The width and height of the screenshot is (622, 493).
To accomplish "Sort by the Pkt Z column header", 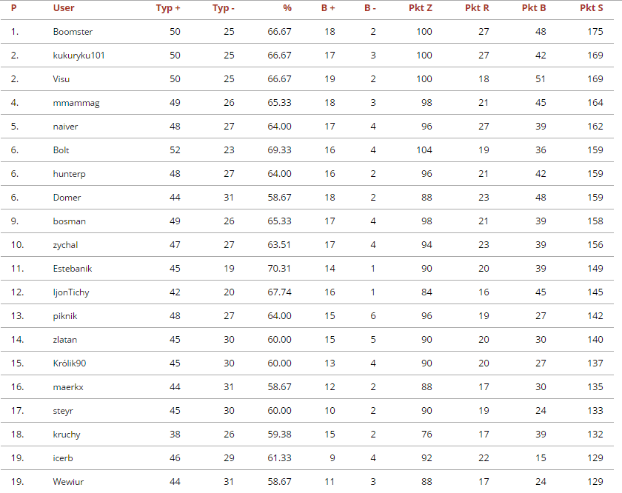I will [x=421, y=8].
